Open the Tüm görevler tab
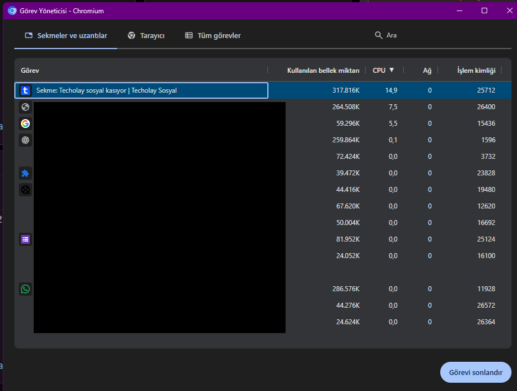Screen dimensions: 517x391 (213, 35)
